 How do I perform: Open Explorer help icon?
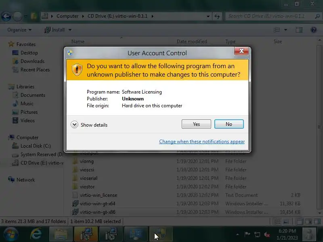click(x=314, y=30)
